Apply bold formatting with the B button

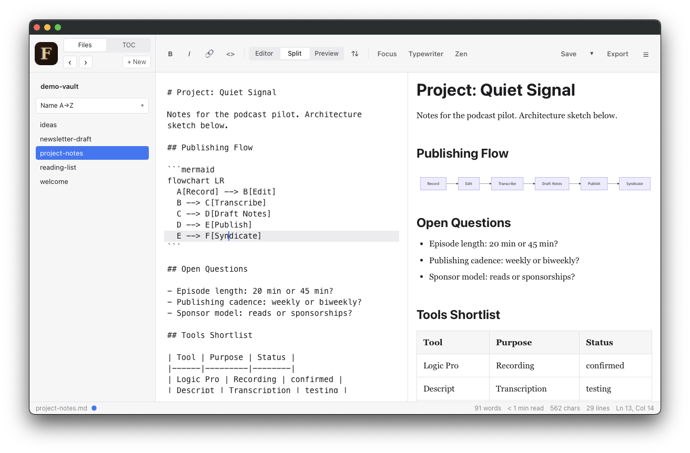tap(170, 54)
